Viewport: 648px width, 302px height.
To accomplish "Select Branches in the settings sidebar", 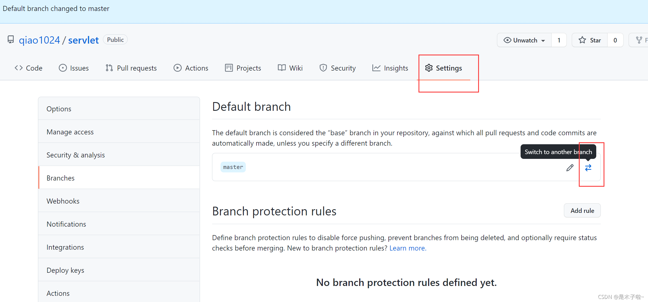I will pyautogui.click(x=119, y=178).
